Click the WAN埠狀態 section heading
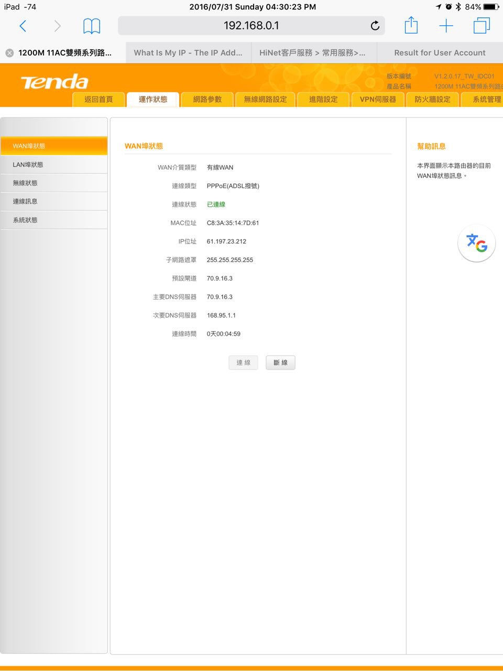This screenshot has width=503, height=671. point(144,146)
